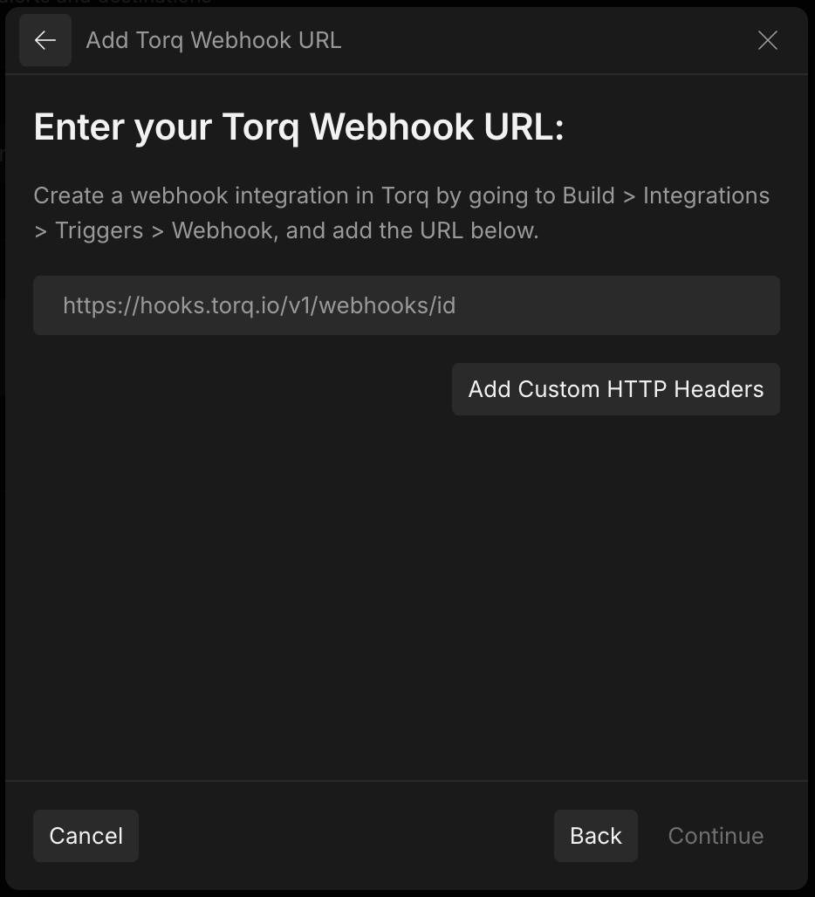Viewport: 815px width, 897px height.
Task: Focus the Torq webhook URL input field
Action: click(406, 305)
